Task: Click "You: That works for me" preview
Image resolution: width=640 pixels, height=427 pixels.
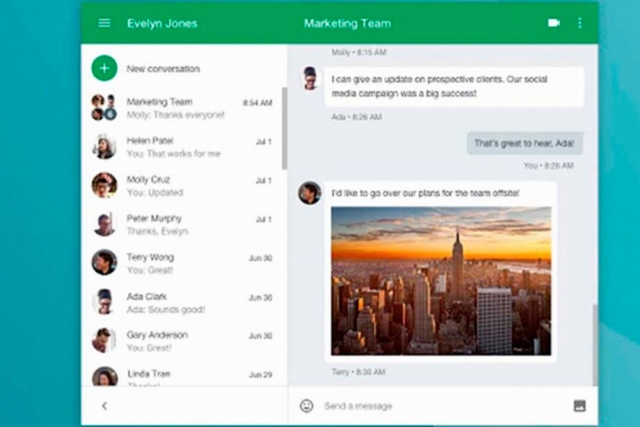Action: coord(174,154)
